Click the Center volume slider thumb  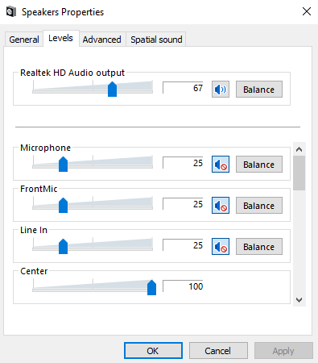point(151,287)
